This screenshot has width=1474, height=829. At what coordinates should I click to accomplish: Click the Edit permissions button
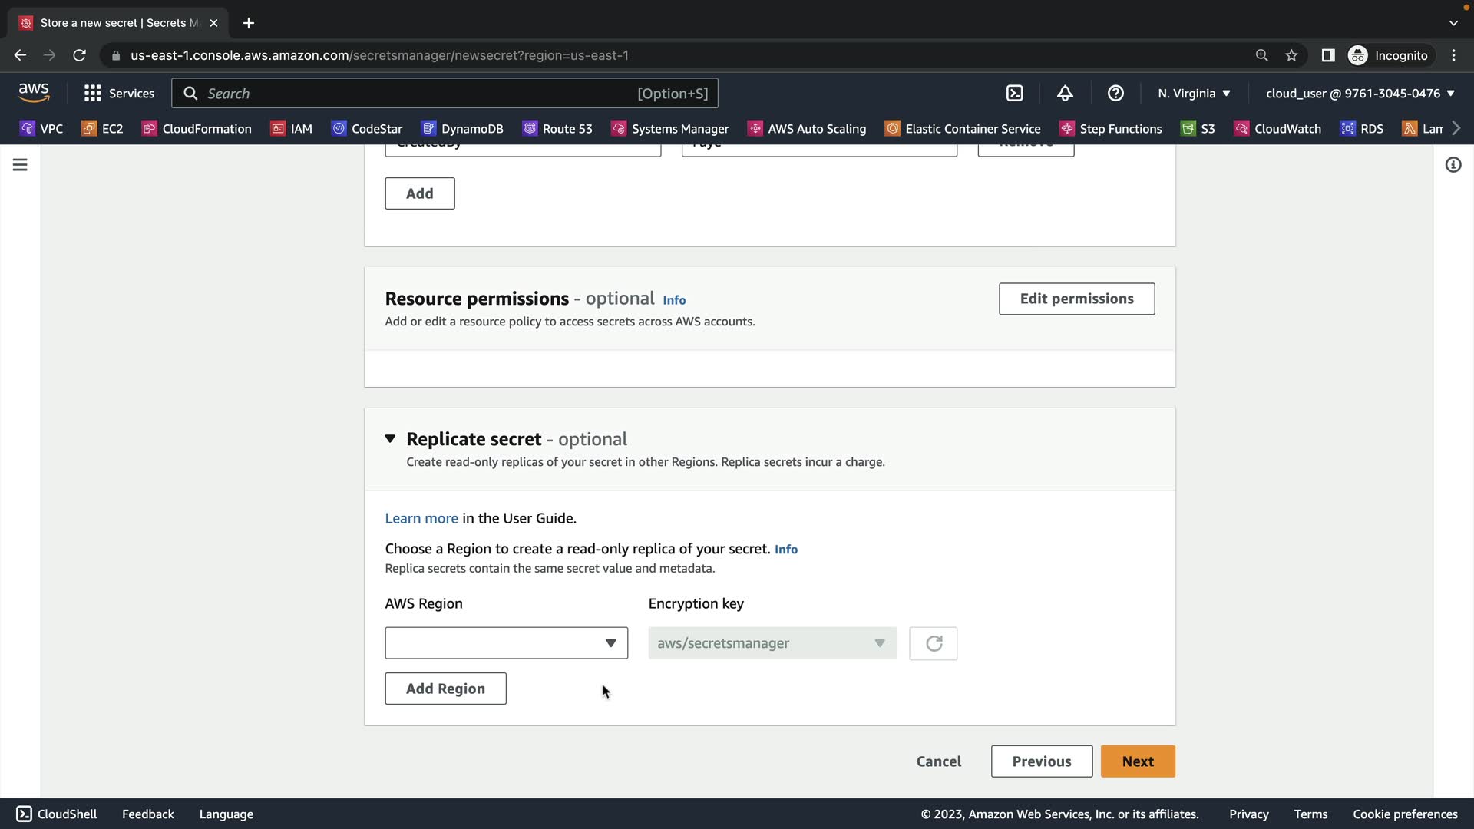[1076, 299]
